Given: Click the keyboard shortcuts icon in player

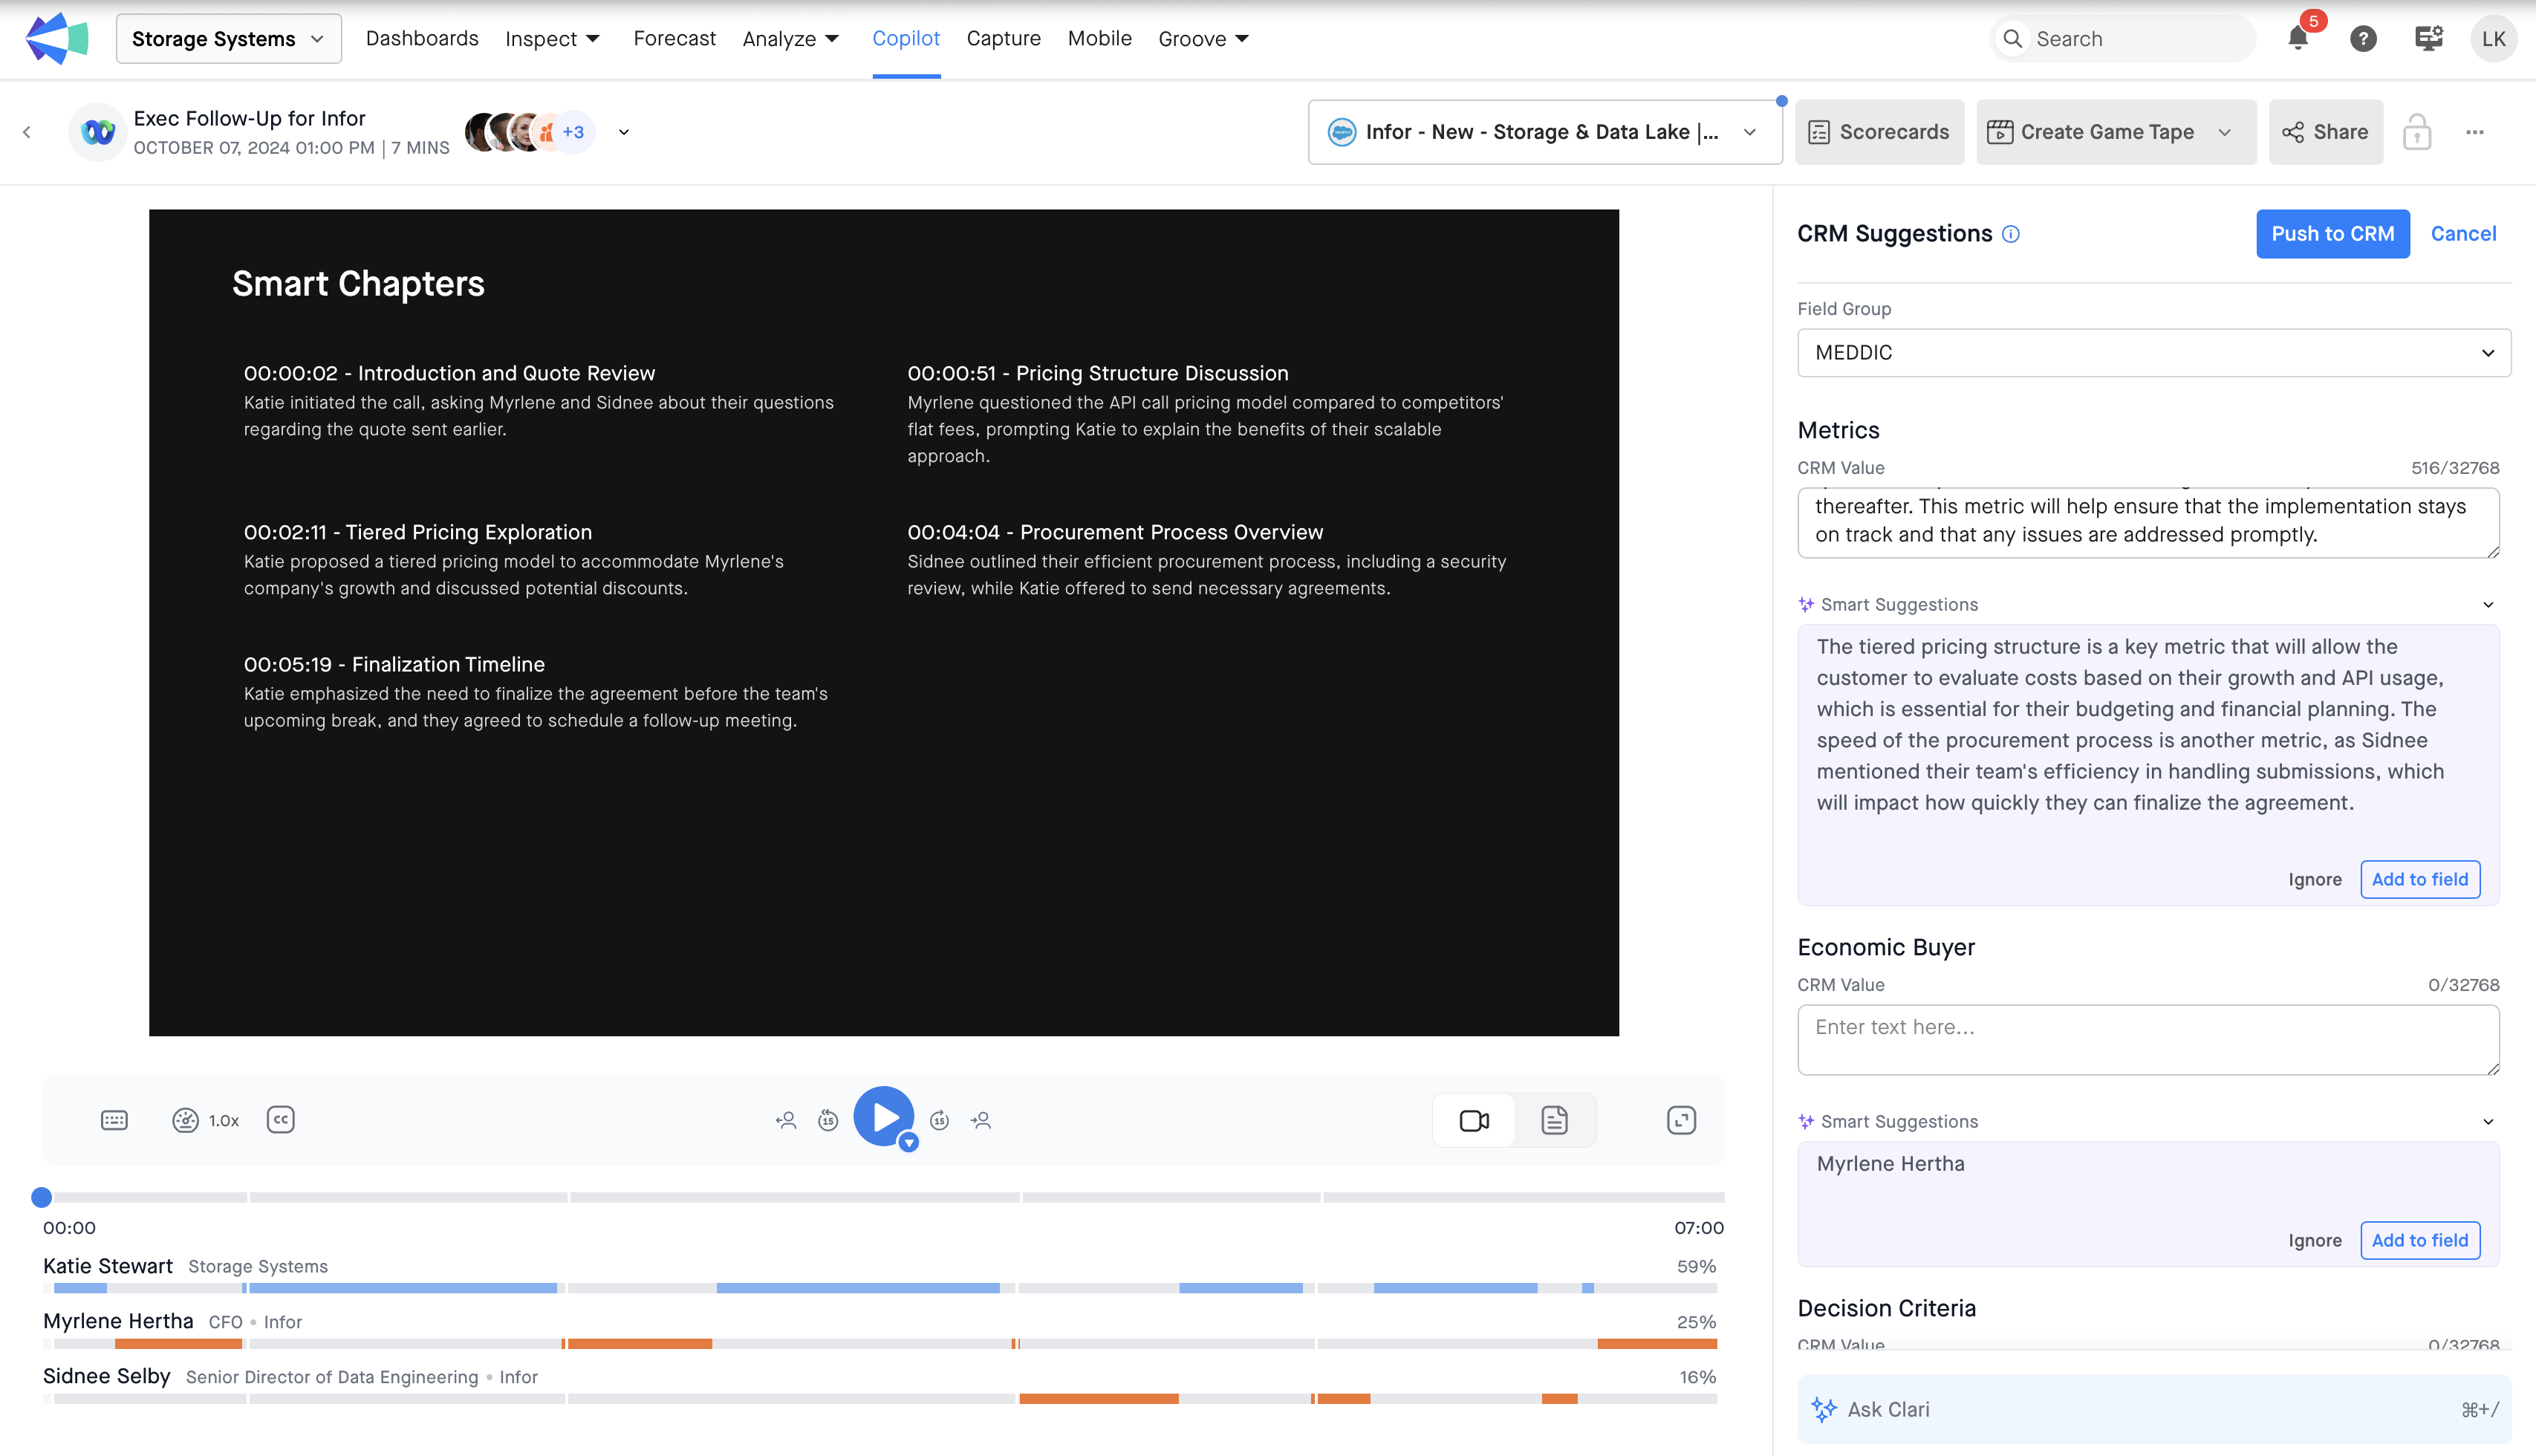Looking at the screenshot, I should coord(114,1120).
